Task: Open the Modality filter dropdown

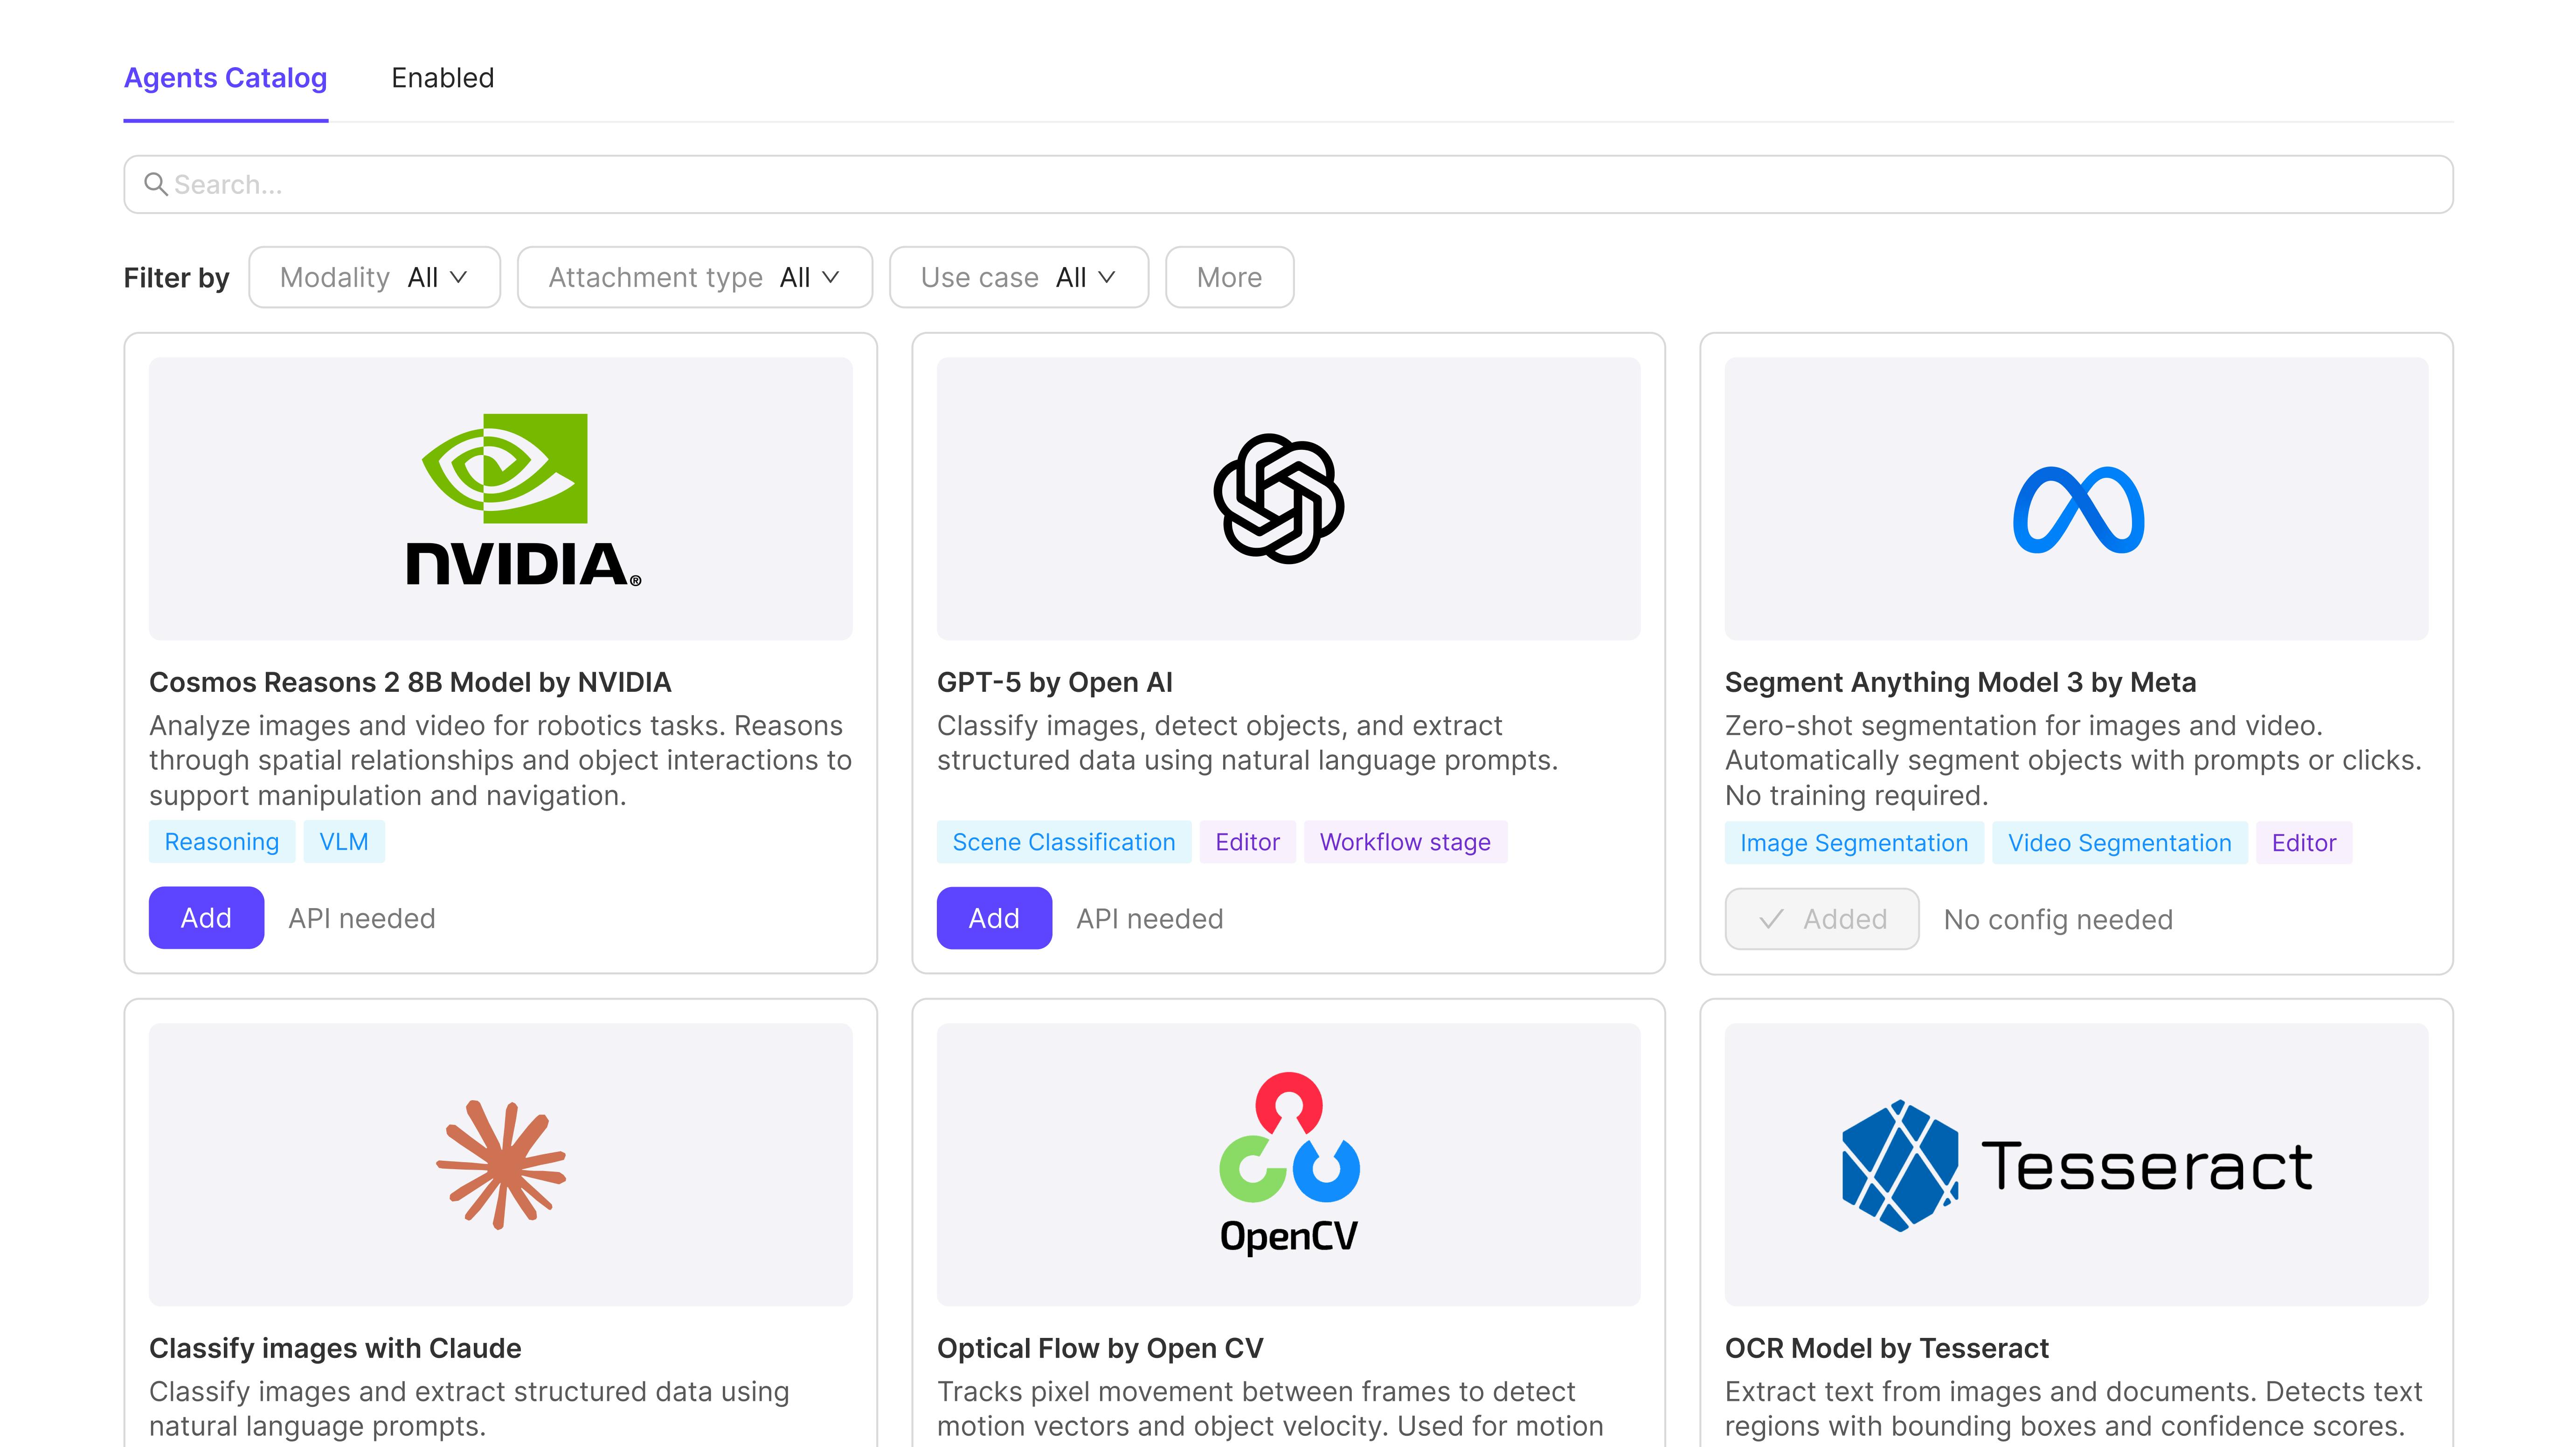Action: pyautogui.click(x=374, y=277)
